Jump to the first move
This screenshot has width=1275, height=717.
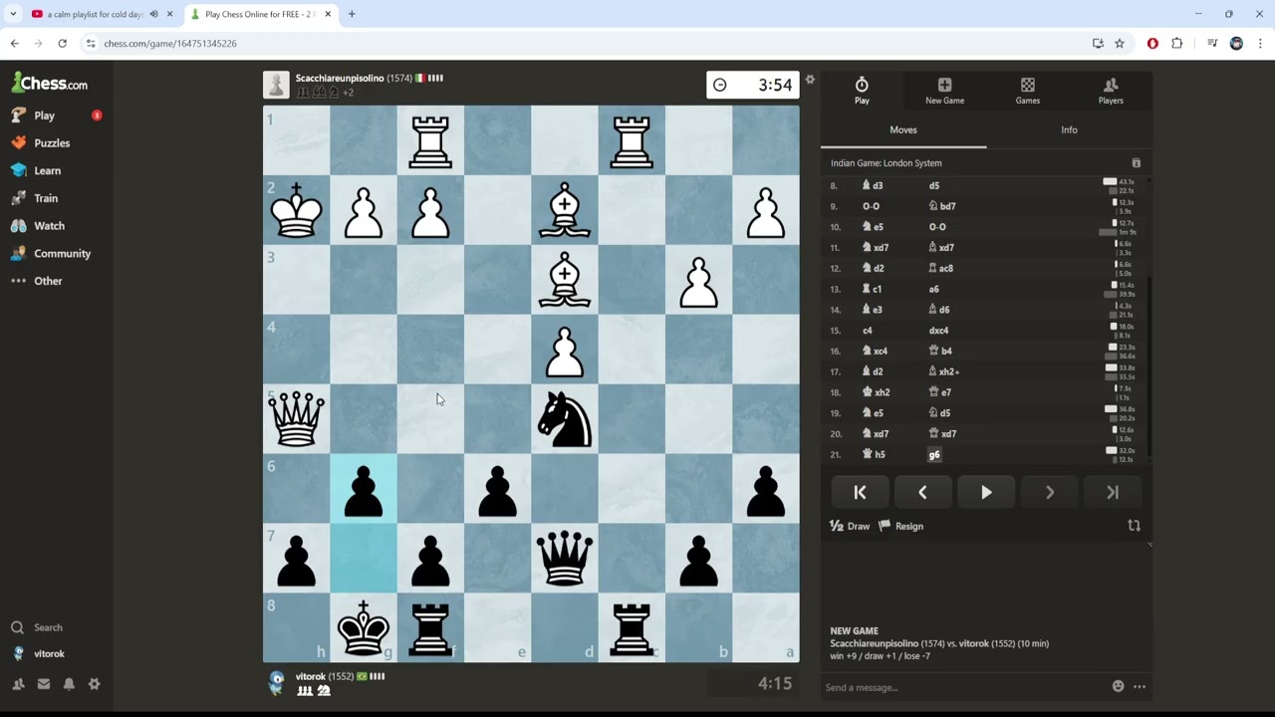pos(860,492)
